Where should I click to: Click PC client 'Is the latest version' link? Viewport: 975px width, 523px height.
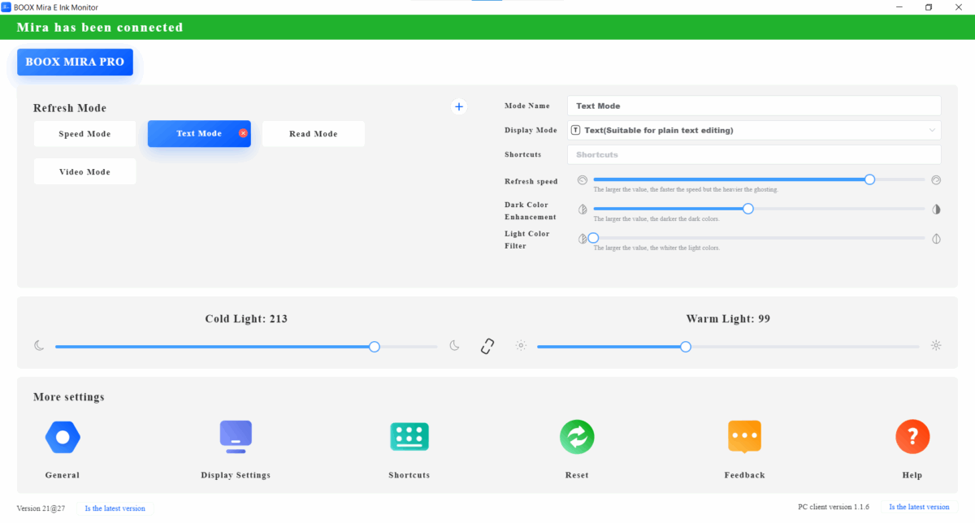click(x=919, y=507)
